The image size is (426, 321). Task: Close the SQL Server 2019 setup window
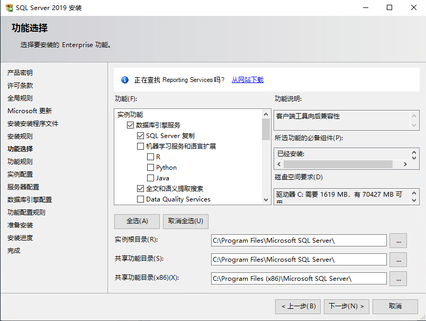pyautogui.click(x=413, y=7)
